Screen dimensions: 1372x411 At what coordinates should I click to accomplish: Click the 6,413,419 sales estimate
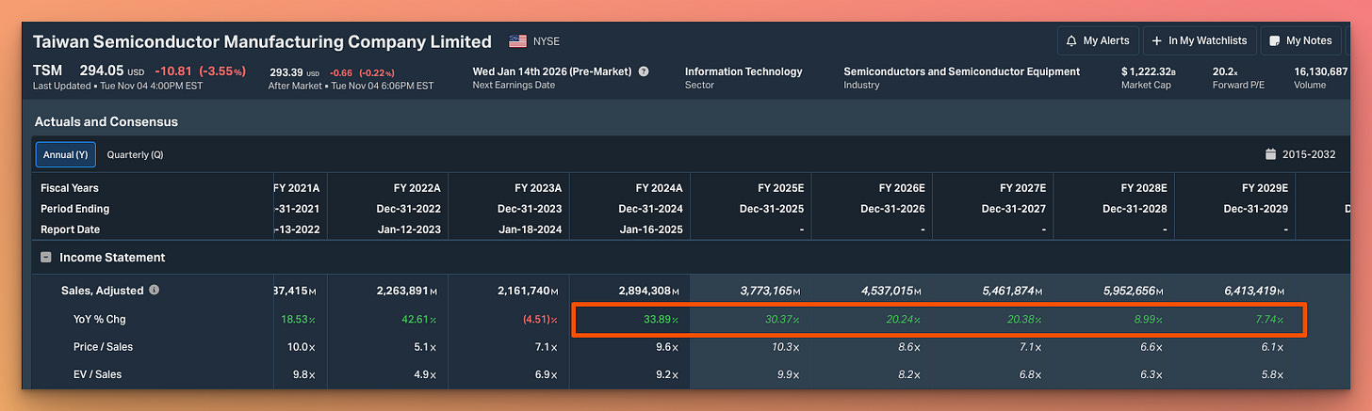point(1254,291)
